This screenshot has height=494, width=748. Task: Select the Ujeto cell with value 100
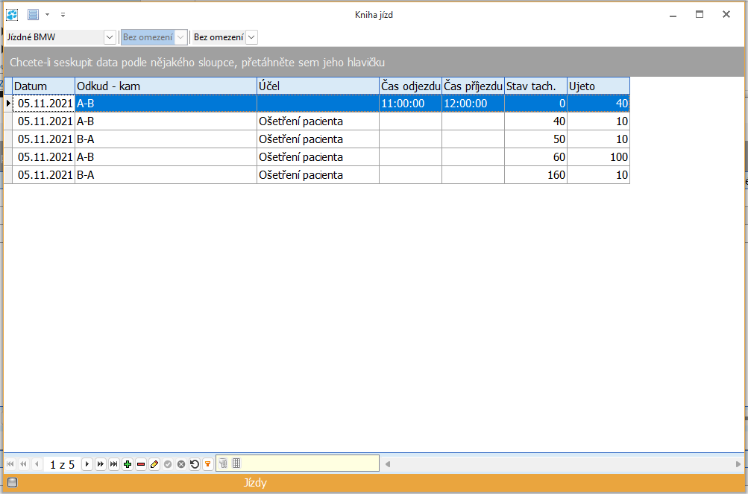pyautogui.click(x=598, y=157)
